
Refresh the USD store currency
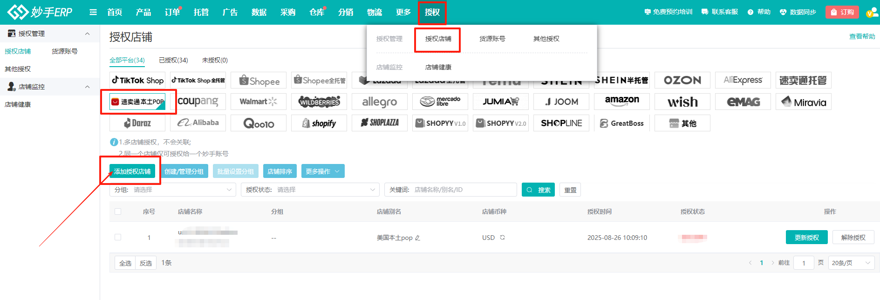tap(502, 238)
